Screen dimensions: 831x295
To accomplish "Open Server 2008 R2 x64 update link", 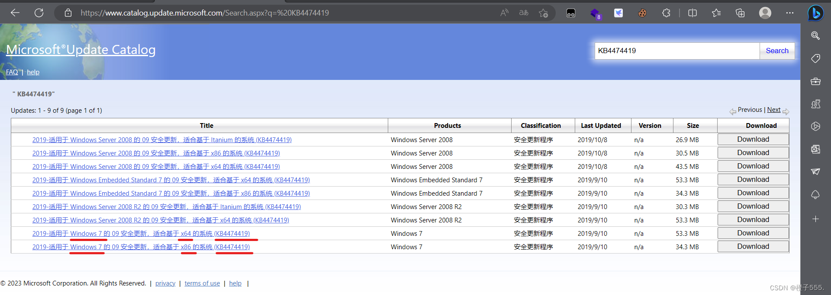I will point(161,220).
